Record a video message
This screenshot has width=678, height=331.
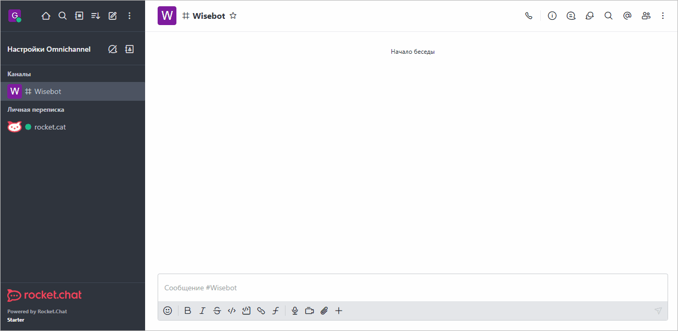[x=310, y=311]
